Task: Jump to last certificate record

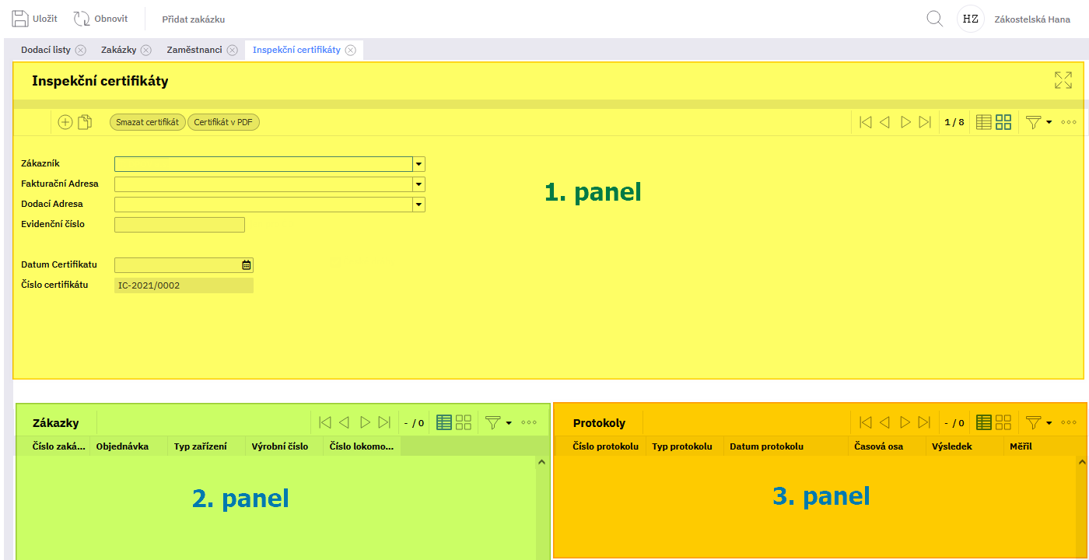Action: click(925, 122)
